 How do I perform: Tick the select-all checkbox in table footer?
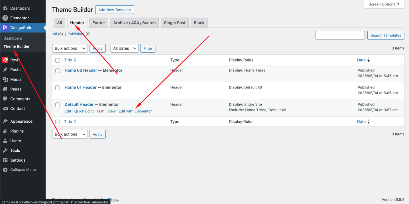click(58, 122)
